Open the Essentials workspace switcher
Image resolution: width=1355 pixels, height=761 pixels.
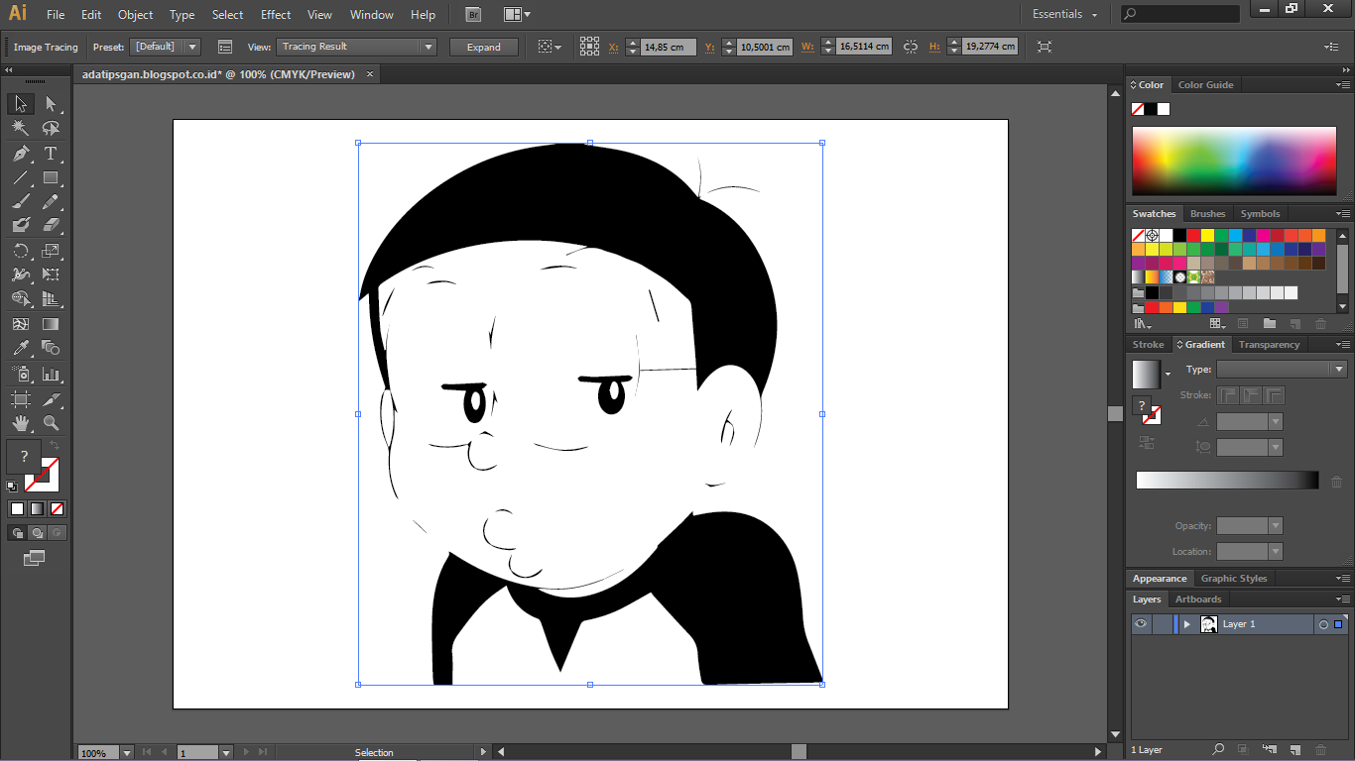click(1063, 14)
